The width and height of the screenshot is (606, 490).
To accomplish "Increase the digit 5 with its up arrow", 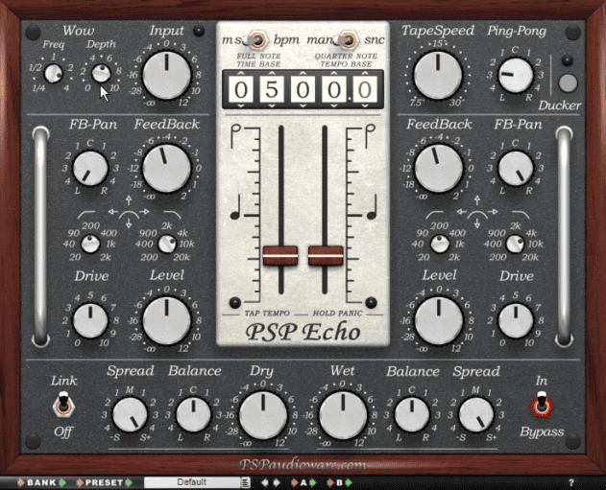I will click(x=272, y=73).
